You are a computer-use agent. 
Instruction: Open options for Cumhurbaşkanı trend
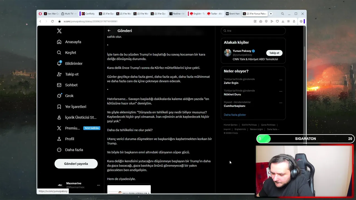[281, 103]
